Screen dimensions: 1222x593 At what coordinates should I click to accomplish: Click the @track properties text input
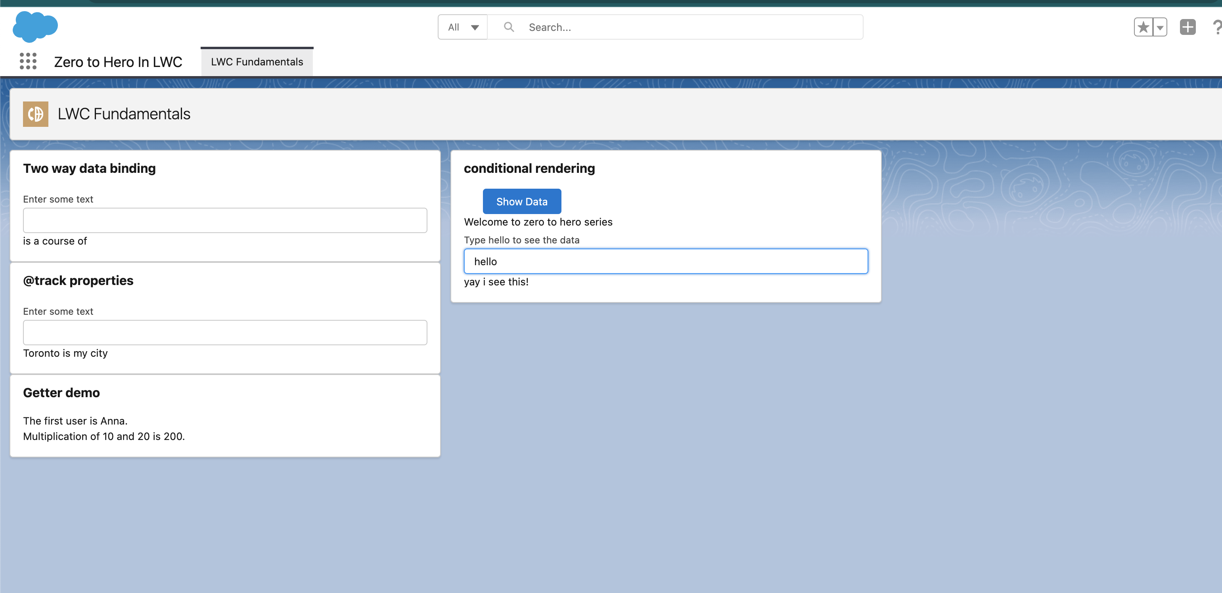pyautogui.click(x=225, y=332)
